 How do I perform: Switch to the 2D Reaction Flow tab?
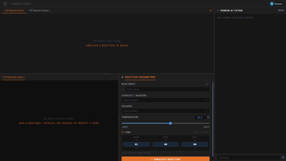14,10
